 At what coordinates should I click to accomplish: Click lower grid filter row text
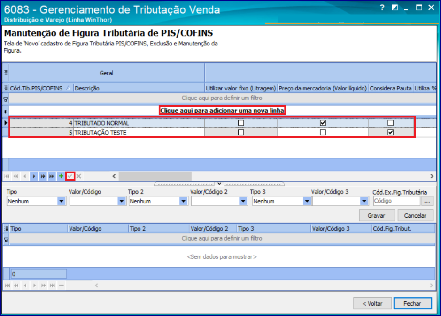pos(222,238)
